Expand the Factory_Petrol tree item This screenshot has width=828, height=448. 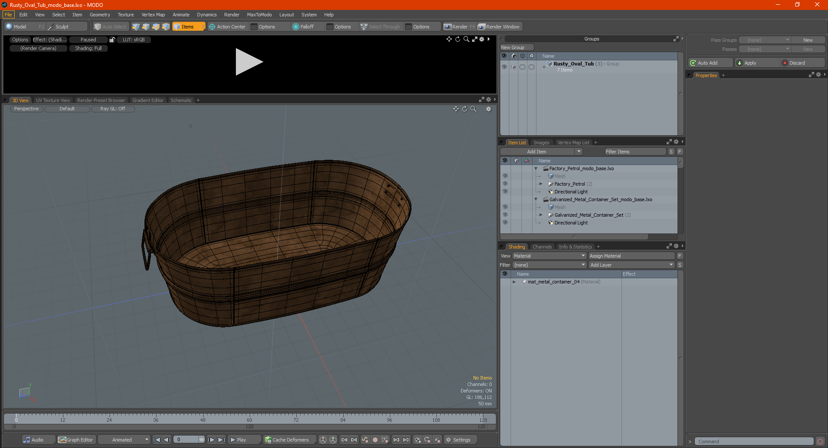541,184
